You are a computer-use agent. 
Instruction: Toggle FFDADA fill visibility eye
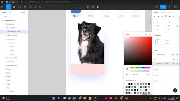[x=174, y=64]
